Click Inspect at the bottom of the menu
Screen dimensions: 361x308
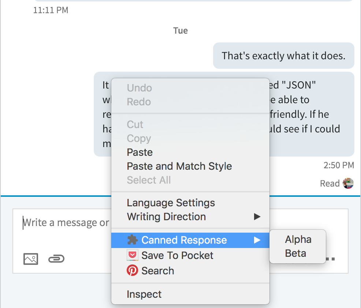click(x=144, y=294)
